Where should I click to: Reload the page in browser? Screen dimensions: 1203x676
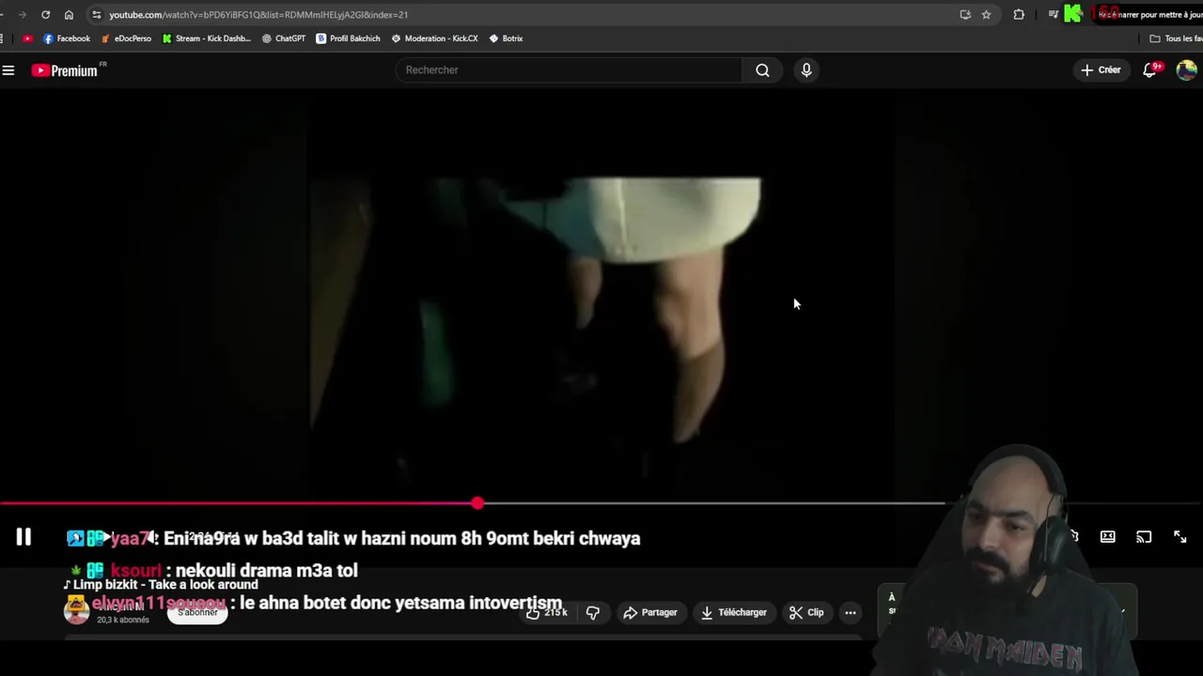point(45,15)
